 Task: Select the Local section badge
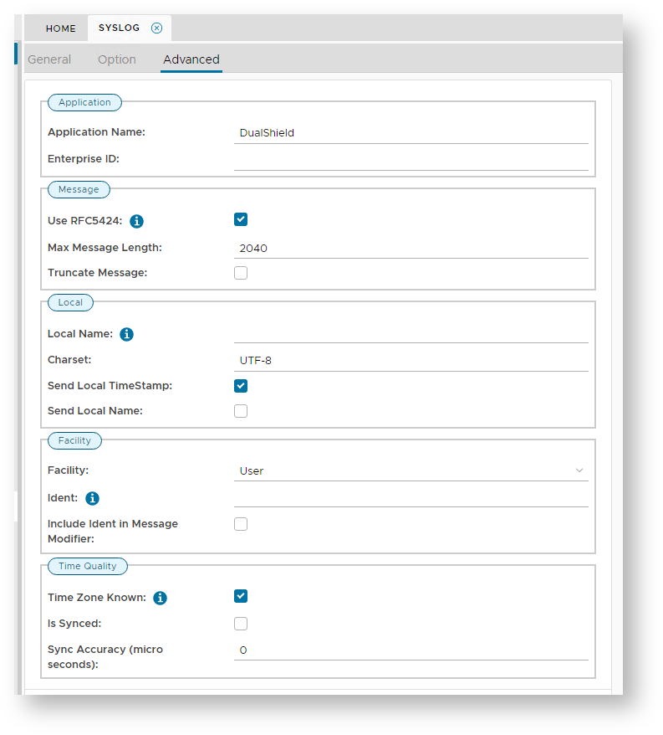click(70, 302)
